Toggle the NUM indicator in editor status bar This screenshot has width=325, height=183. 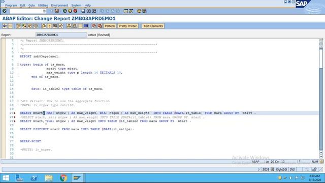tap(315, 162)
